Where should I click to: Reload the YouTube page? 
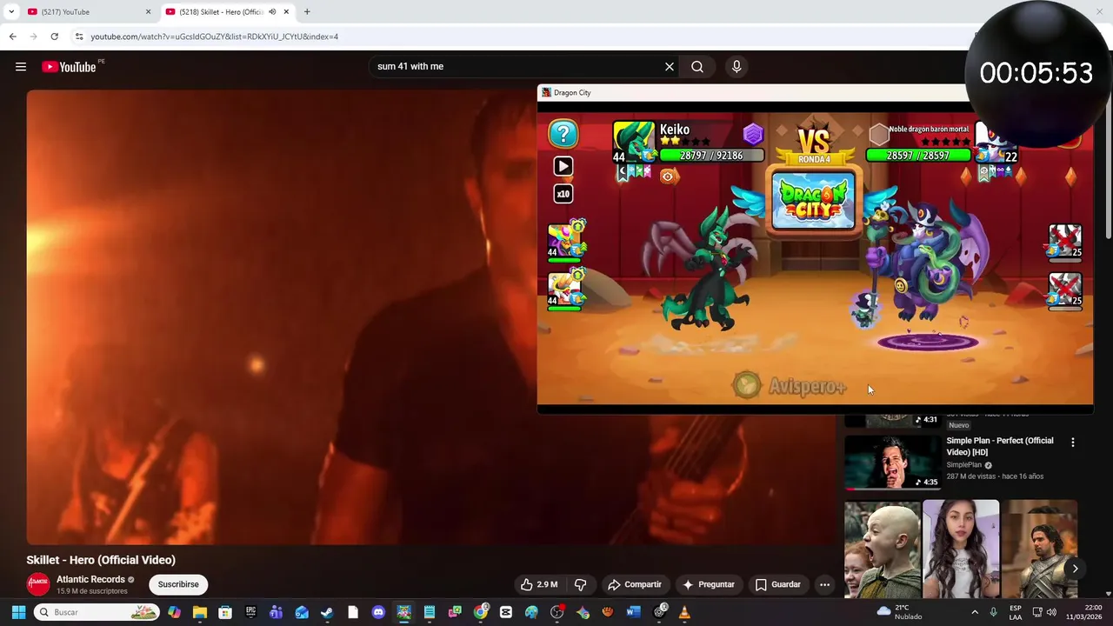point(54,37)
